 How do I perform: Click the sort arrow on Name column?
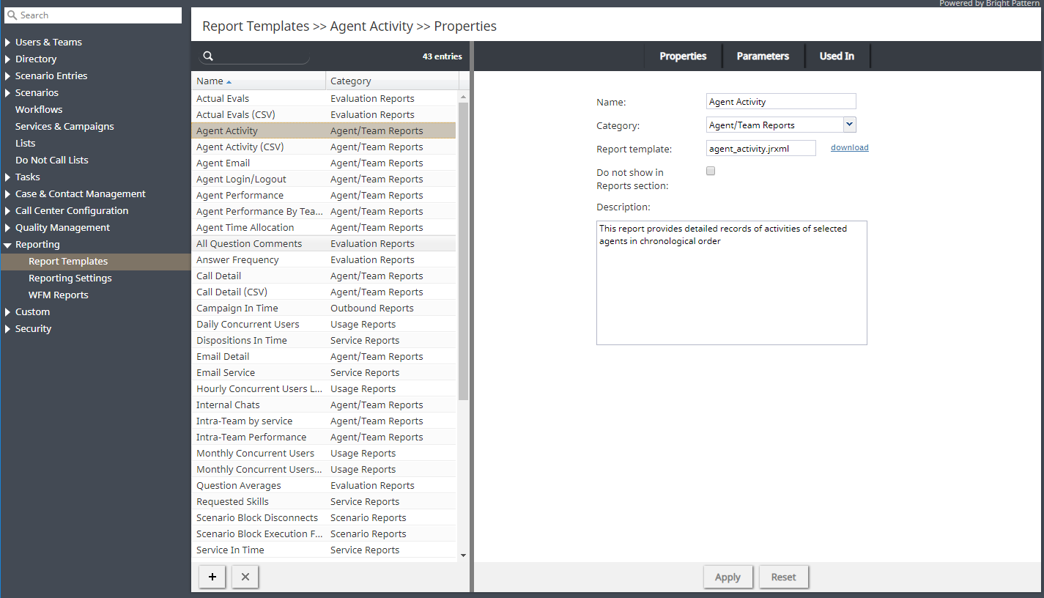pyautogui.click(x=229, y=81)
